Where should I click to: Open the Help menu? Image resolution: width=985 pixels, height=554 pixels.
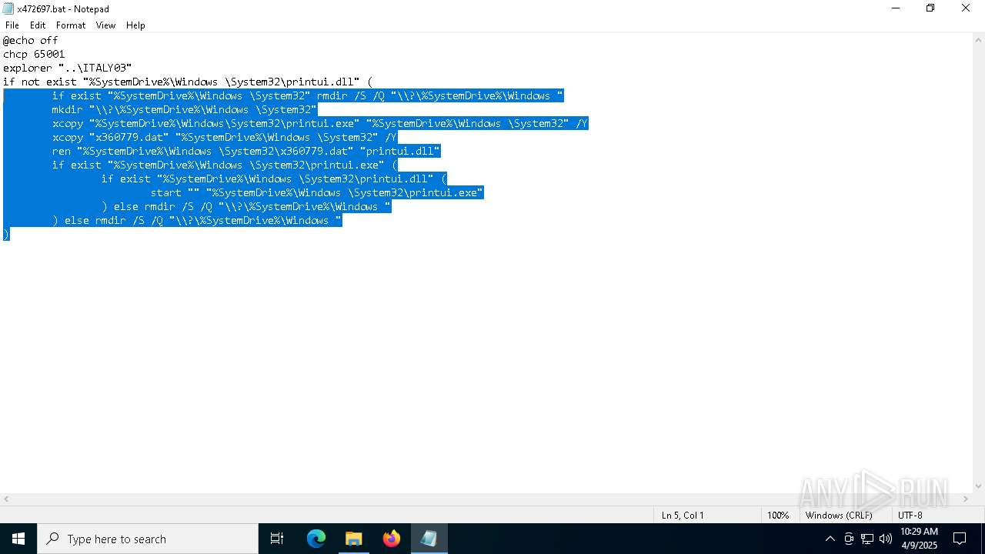135,25
